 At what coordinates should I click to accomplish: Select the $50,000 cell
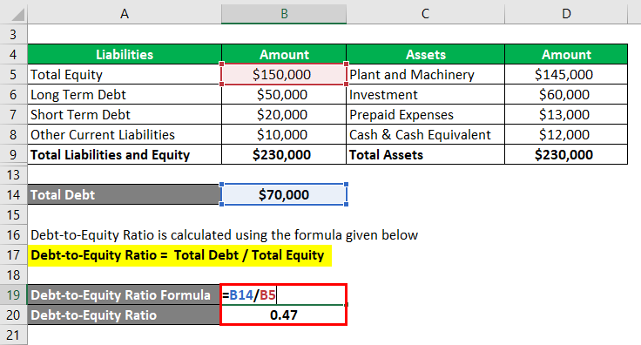tap(284, 94)
